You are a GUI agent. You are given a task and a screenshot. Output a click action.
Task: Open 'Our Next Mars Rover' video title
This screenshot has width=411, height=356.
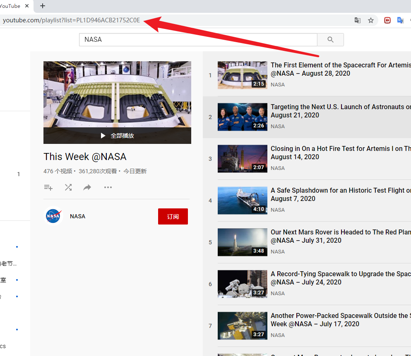[x=341, y=236]
